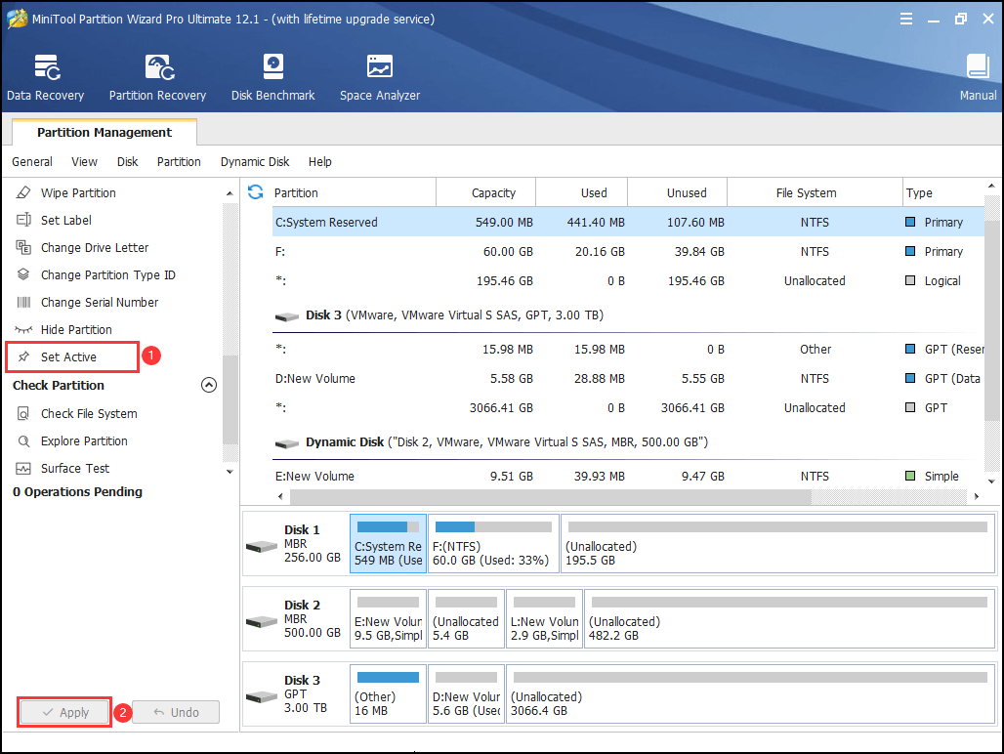1004x754 pixels.
Task: Select the F: partition row
Action: [627, 252]
